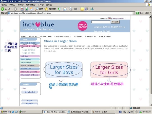Open the Sheepskin Cwtches category
Viewport: 152px width, 114px height.
coord(30,75)
